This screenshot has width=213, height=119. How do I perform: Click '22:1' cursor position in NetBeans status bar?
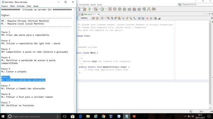tap(201, 111)
